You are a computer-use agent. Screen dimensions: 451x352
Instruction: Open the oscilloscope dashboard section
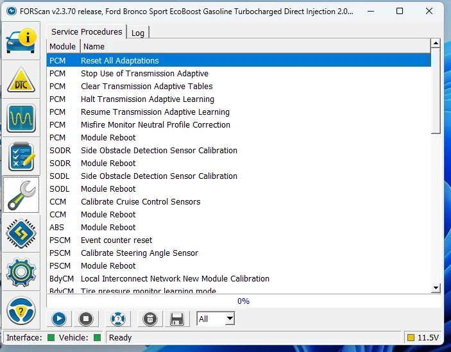[x=21, y=119]
